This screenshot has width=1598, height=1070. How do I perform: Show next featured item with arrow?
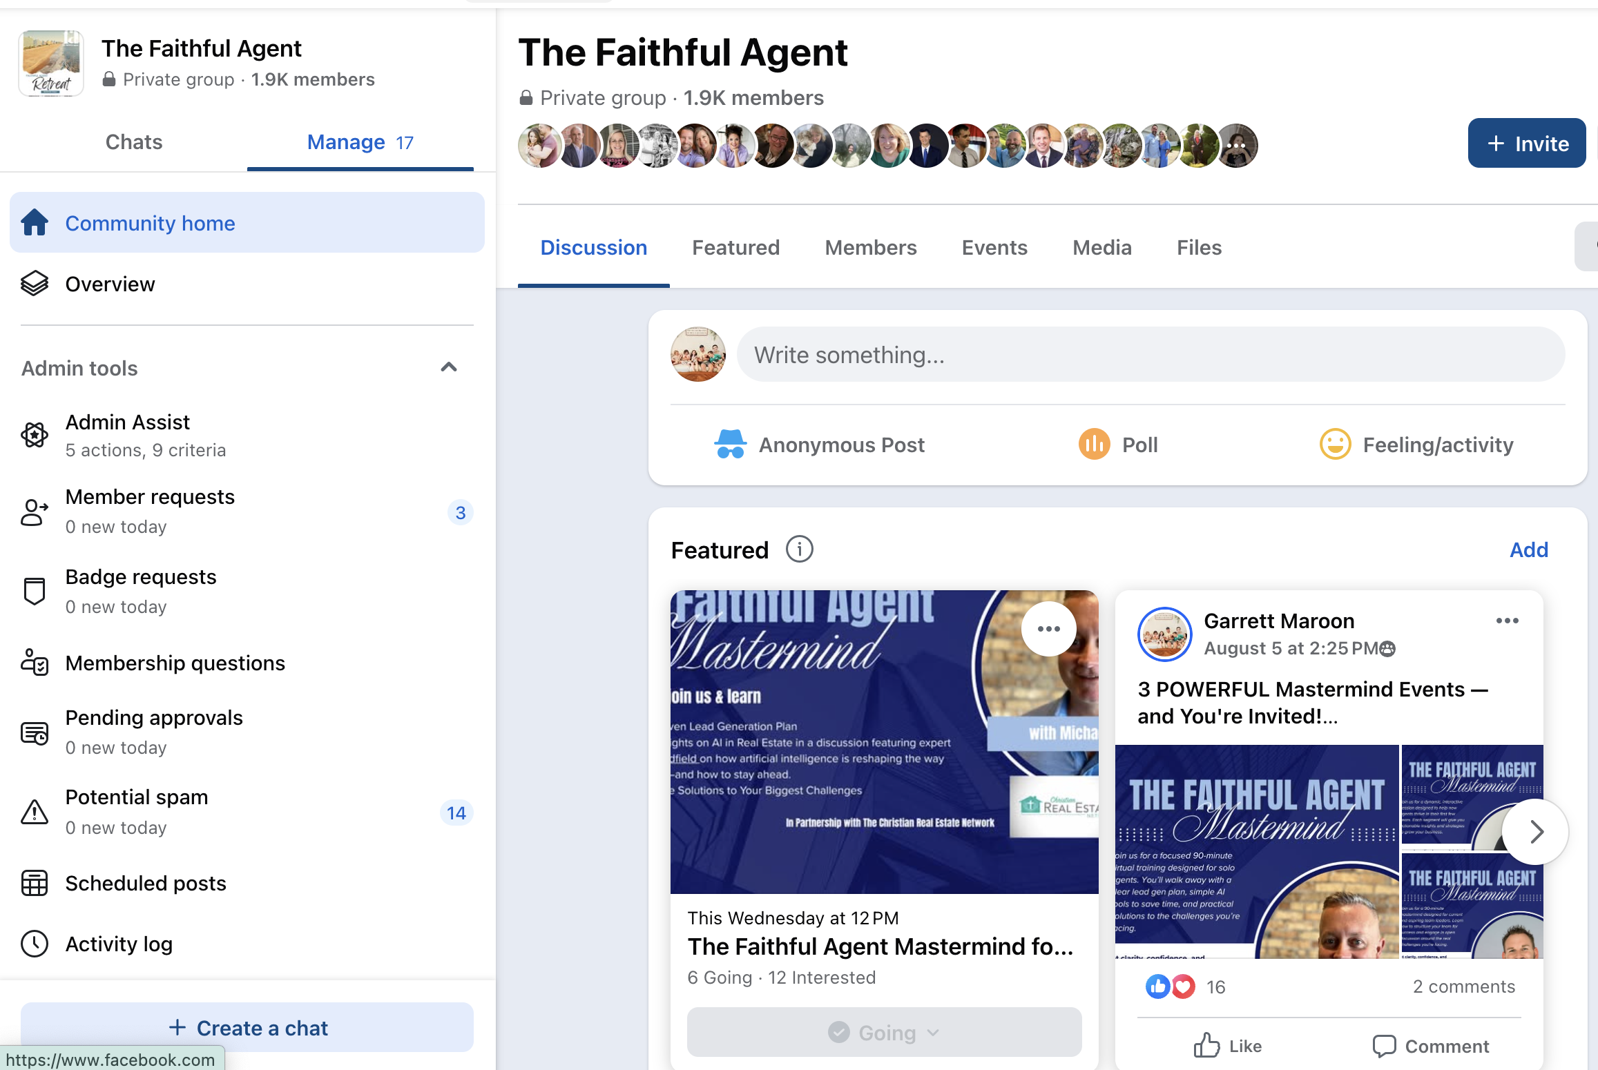coord(1535,832)
